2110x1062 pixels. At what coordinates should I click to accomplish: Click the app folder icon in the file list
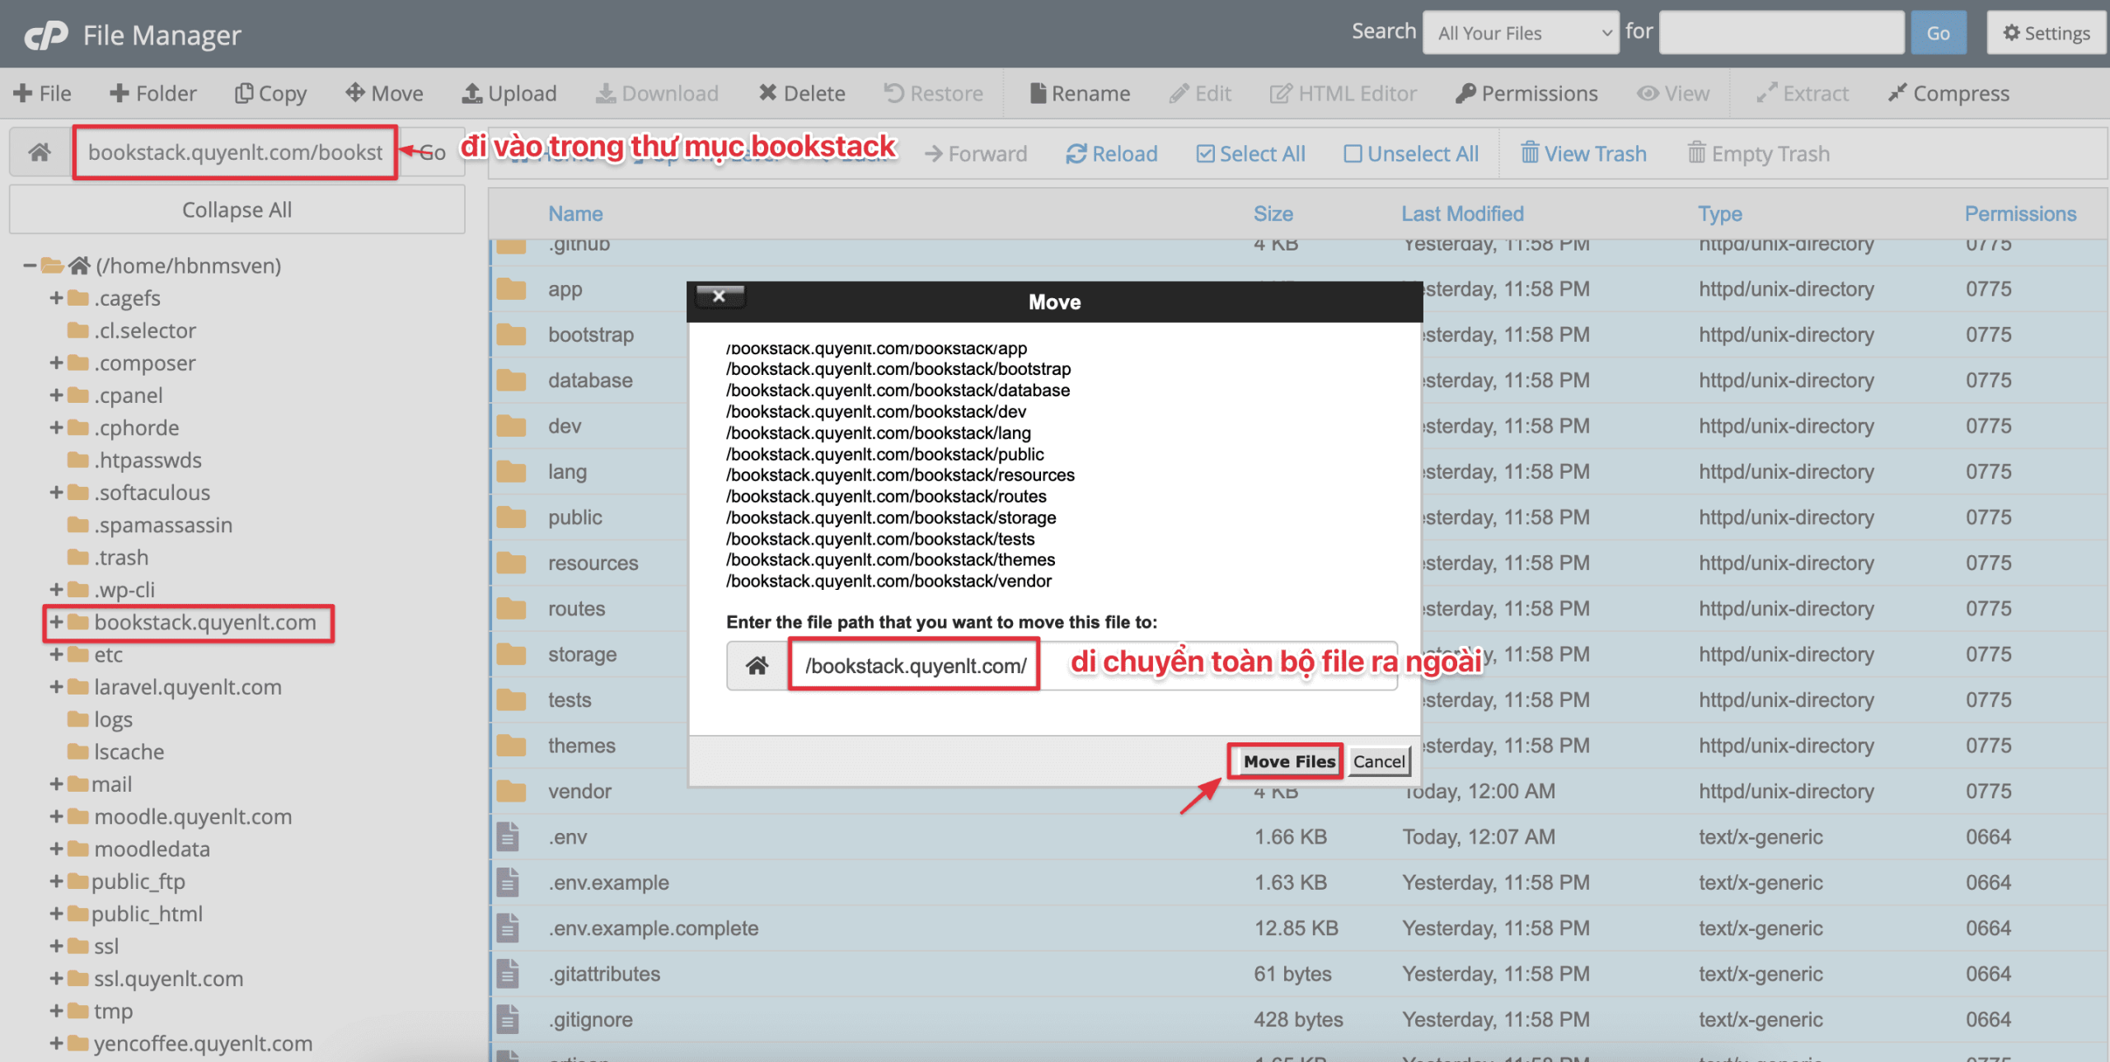[x=511, y=289]
